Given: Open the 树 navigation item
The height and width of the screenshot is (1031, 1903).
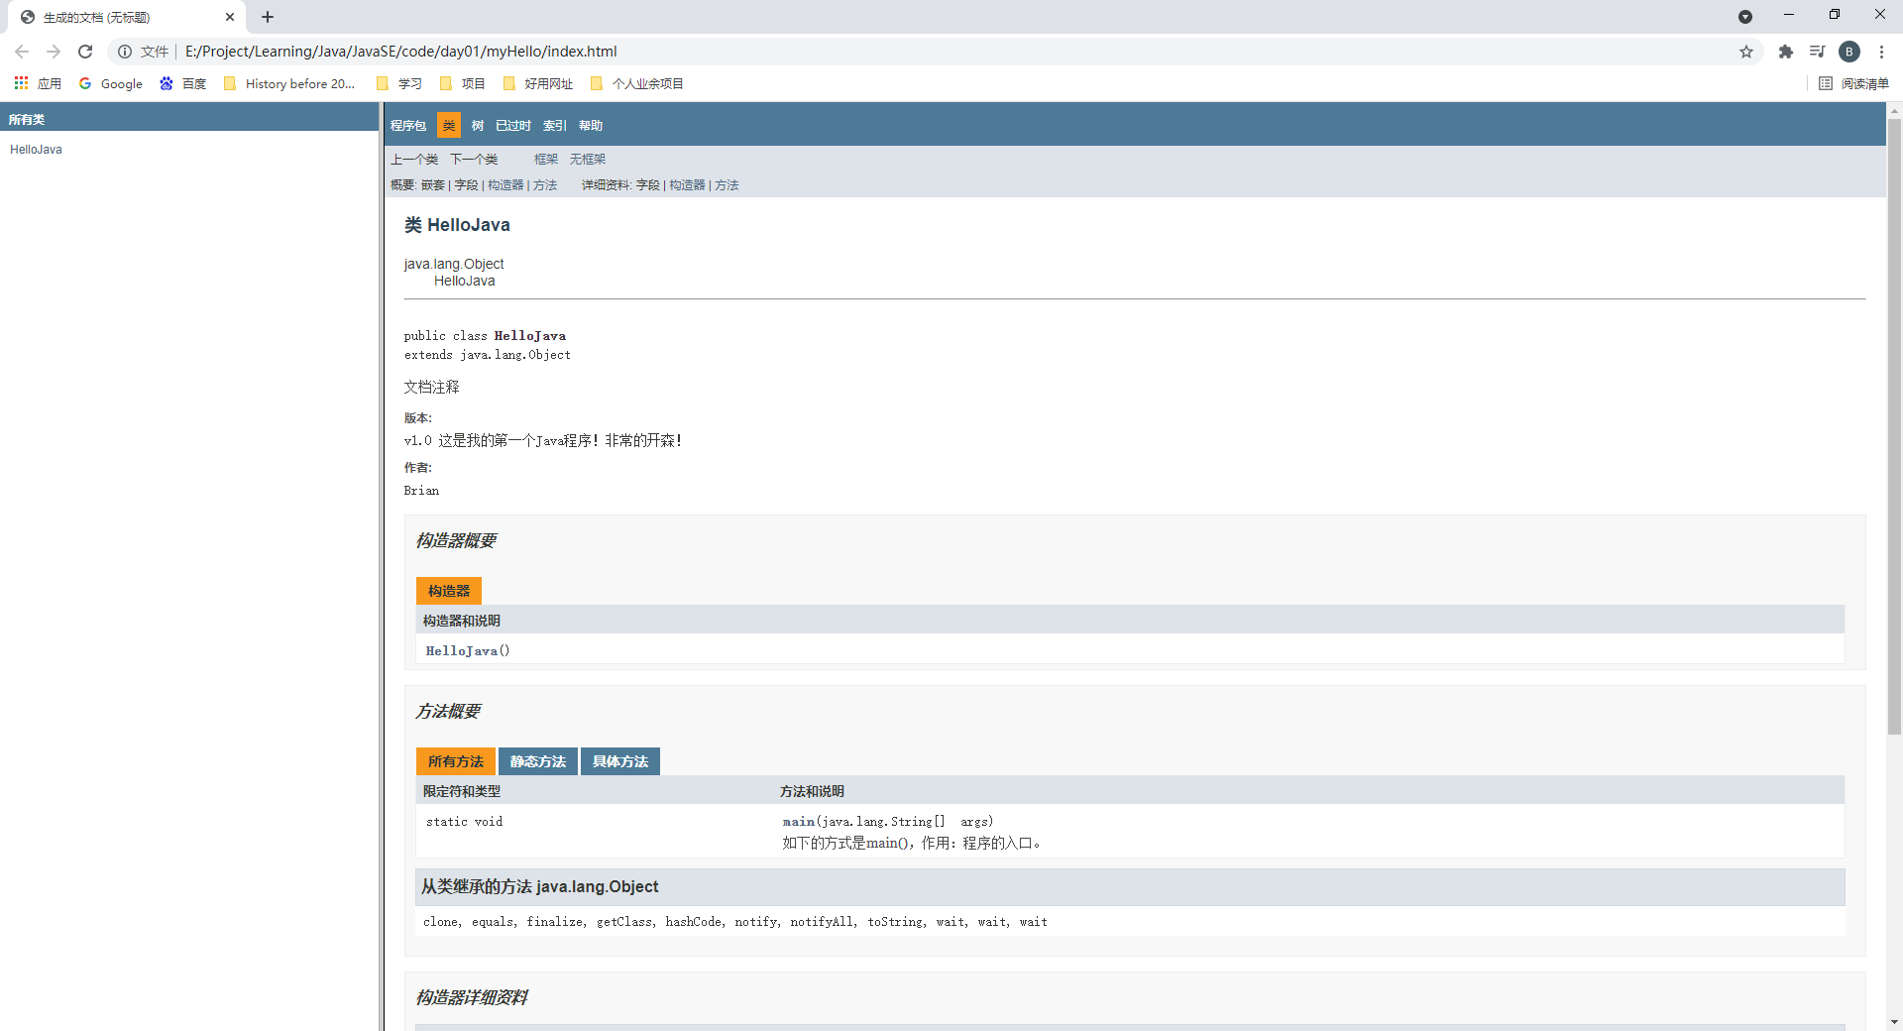Looking at the screenshot, I should point(478,126).
